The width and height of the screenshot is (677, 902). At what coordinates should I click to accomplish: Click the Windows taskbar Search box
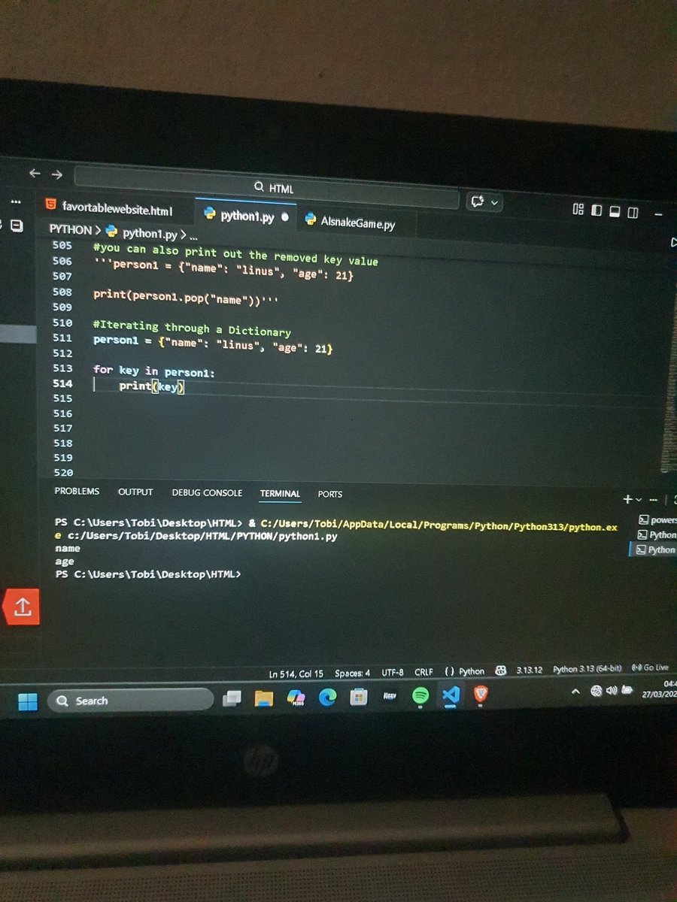click(130, 701)
